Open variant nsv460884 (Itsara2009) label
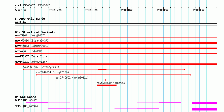 pos(32,41)
